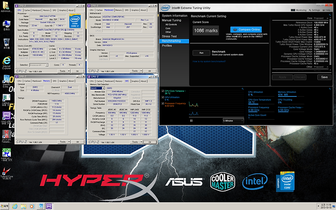Run the XTU benchmark
The width and height of the screenshot is (336, 210).
pos(202,53)
